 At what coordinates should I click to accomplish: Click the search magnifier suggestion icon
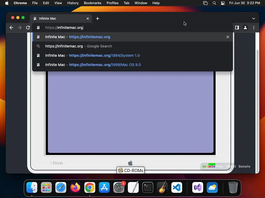tap(38, 46)
